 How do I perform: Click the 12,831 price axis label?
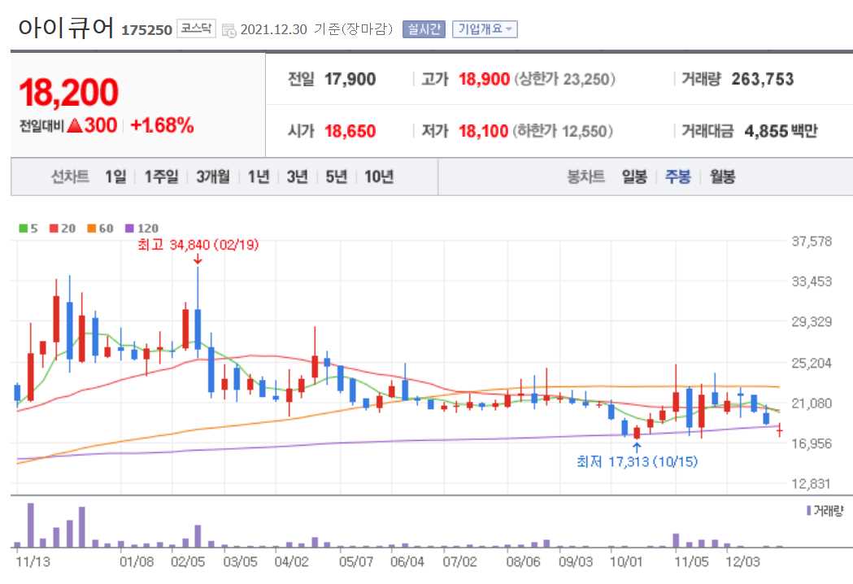812,483
